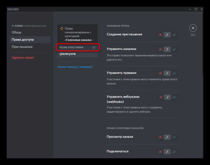
Task: Set Управлять вебхуками to neutral slash
Action: click(167, 97)
